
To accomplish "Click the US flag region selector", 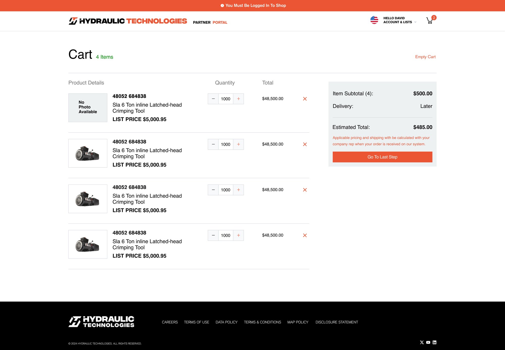I will [x=374, y=20].
